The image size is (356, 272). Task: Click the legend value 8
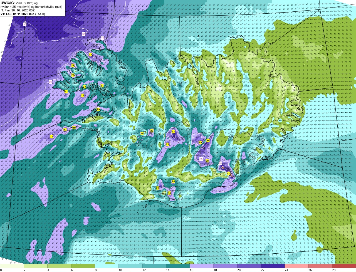coord(96,270)
